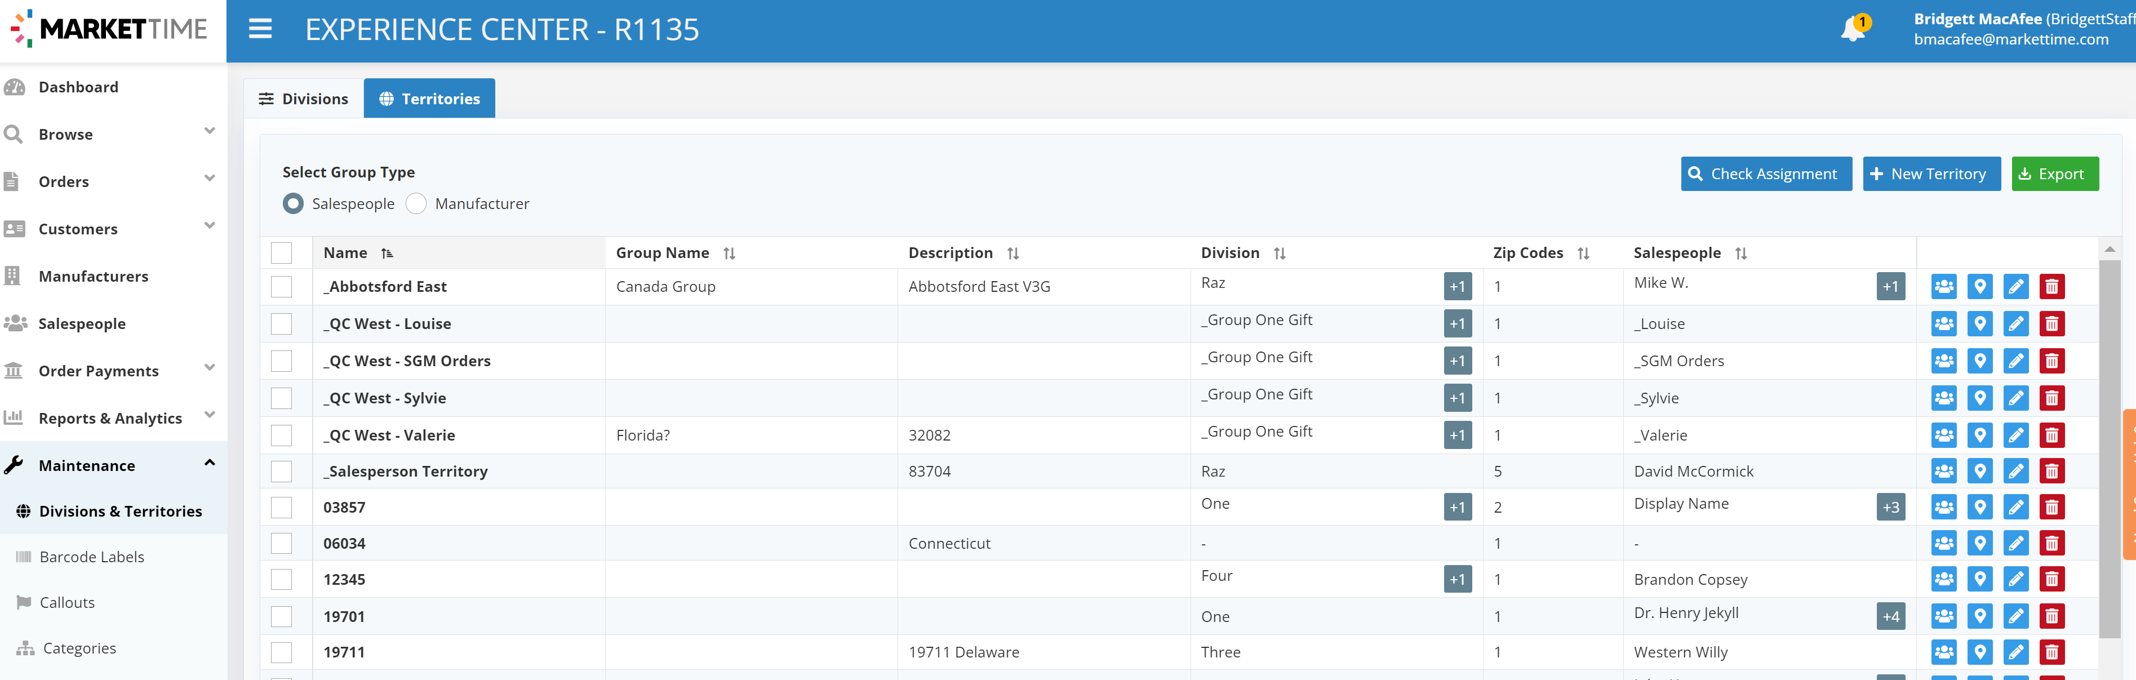Open Categories maintenance page
Screen dimensions: 2136x680
pyautogui.click(x=79, y=648)
